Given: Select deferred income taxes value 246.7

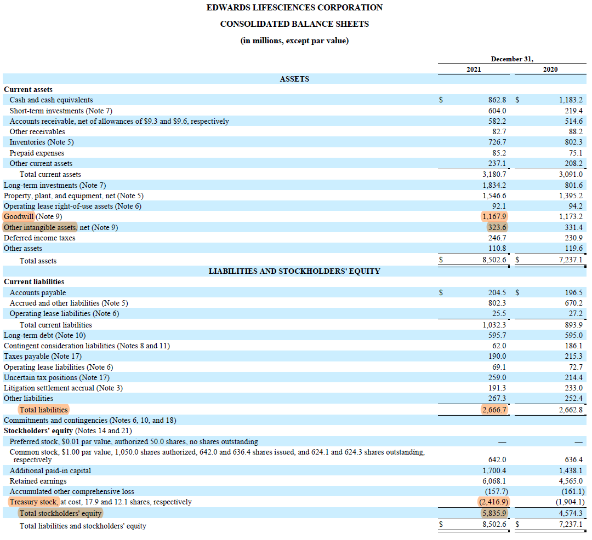Looking at the screenshot, I should pos(497,238).
